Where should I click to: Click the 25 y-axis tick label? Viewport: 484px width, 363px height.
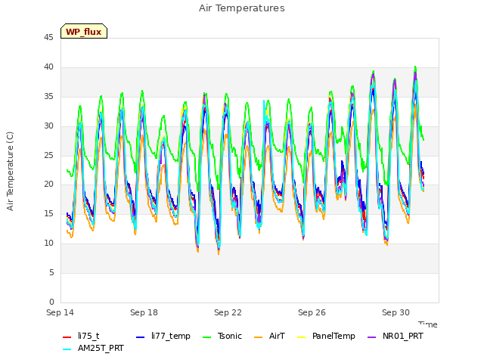pos(48,155)
